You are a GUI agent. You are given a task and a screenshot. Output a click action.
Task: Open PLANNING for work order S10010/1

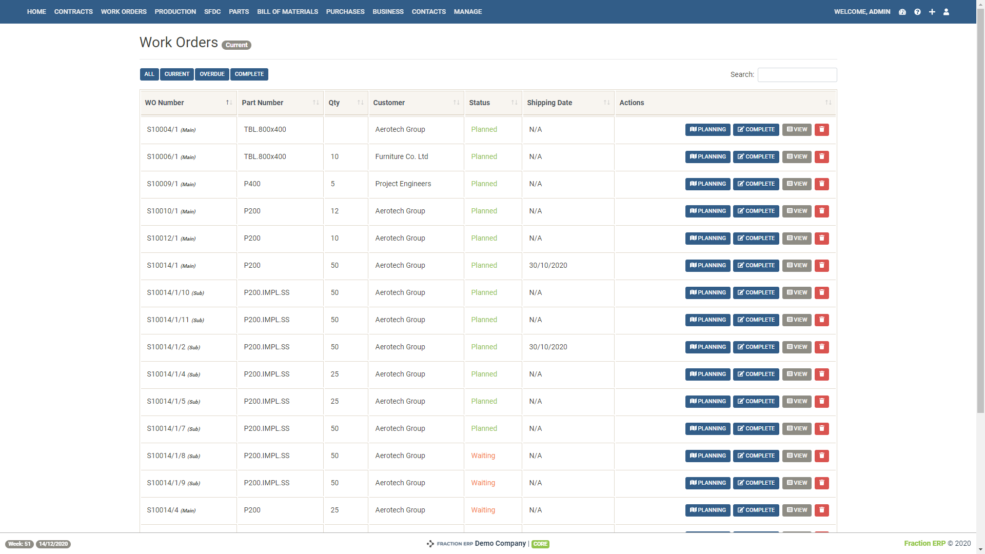707,211
